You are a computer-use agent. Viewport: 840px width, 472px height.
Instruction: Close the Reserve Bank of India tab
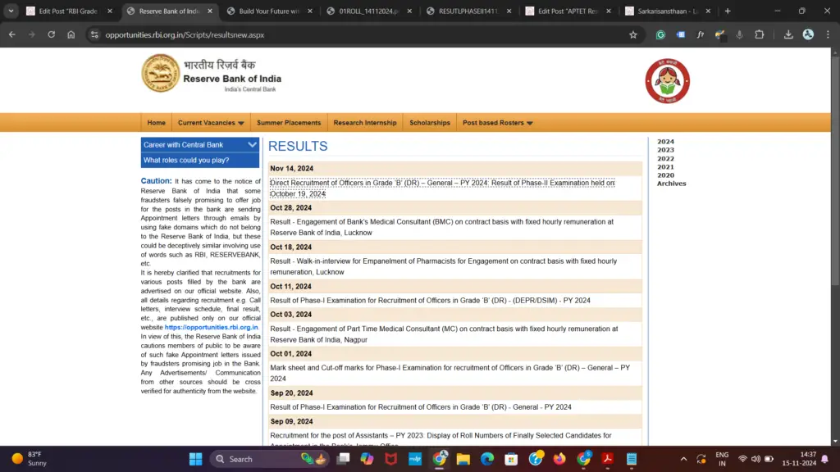pyautogui.click(x=210, y=11)
